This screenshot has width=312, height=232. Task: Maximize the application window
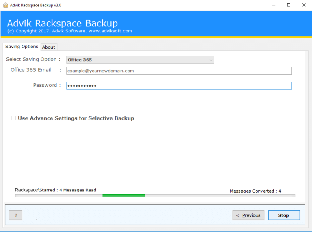[x=289, y=5]
